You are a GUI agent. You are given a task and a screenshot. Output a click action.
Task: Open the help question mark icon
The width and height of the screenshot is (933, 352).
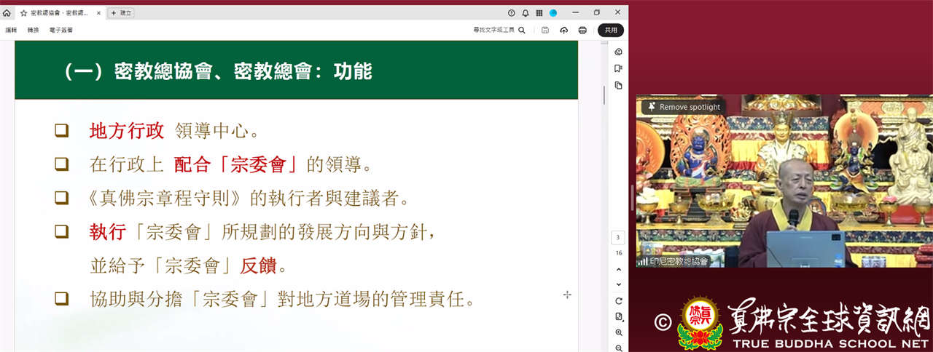click(511, 13)
